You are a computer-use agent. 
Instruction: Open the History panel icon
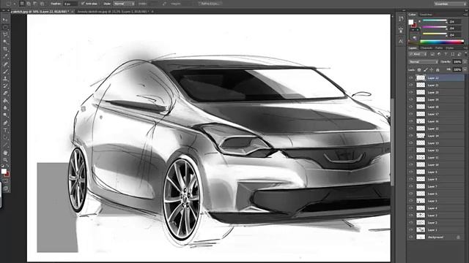pos(401,19)
